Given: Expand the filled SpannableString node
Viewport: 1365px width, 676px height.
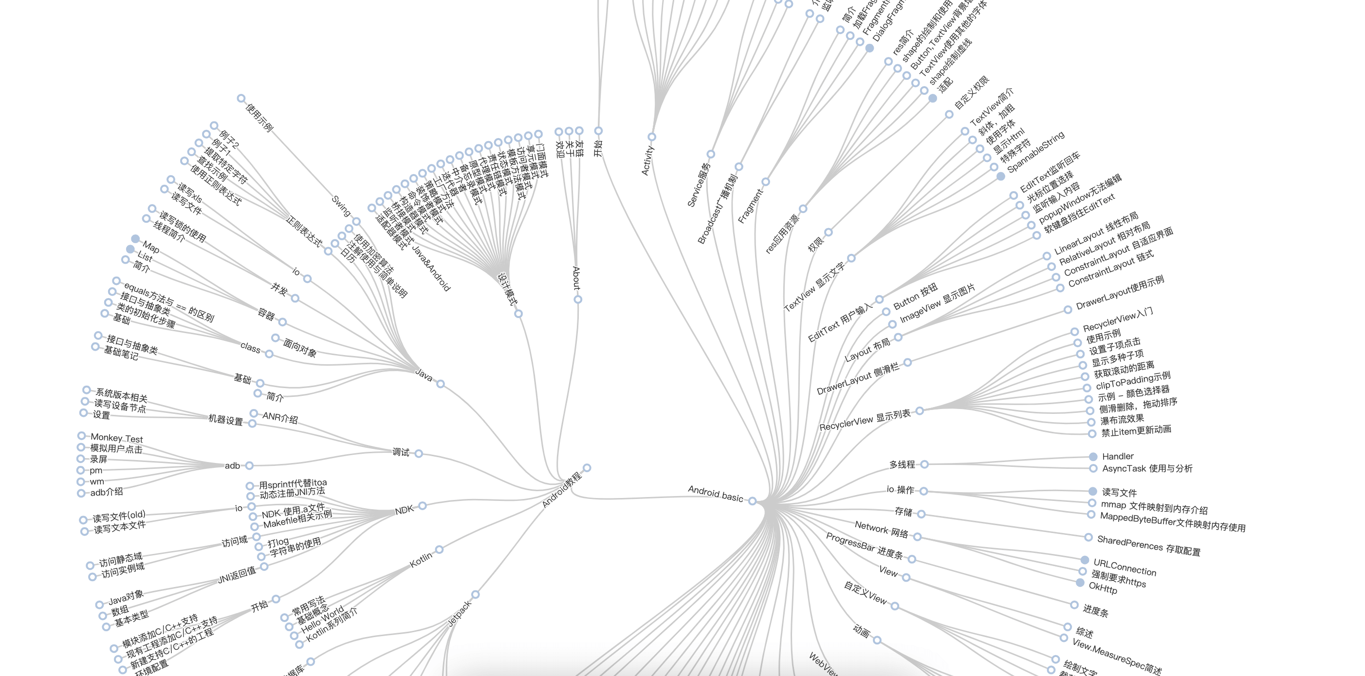Looking at the screenshot, I should pyautogui.click(x=1000, y=176).
